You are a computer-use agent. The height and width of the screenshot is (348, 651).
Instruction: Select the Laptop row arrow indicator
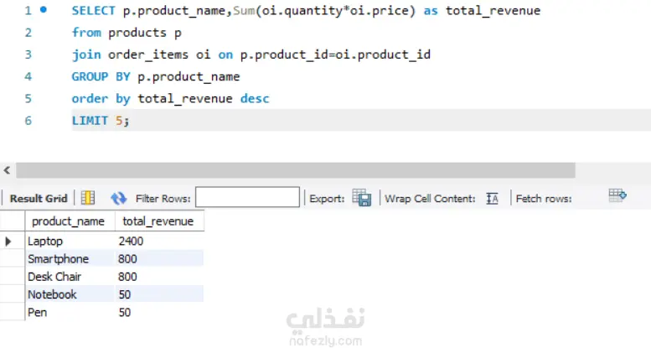click(10, 242)
